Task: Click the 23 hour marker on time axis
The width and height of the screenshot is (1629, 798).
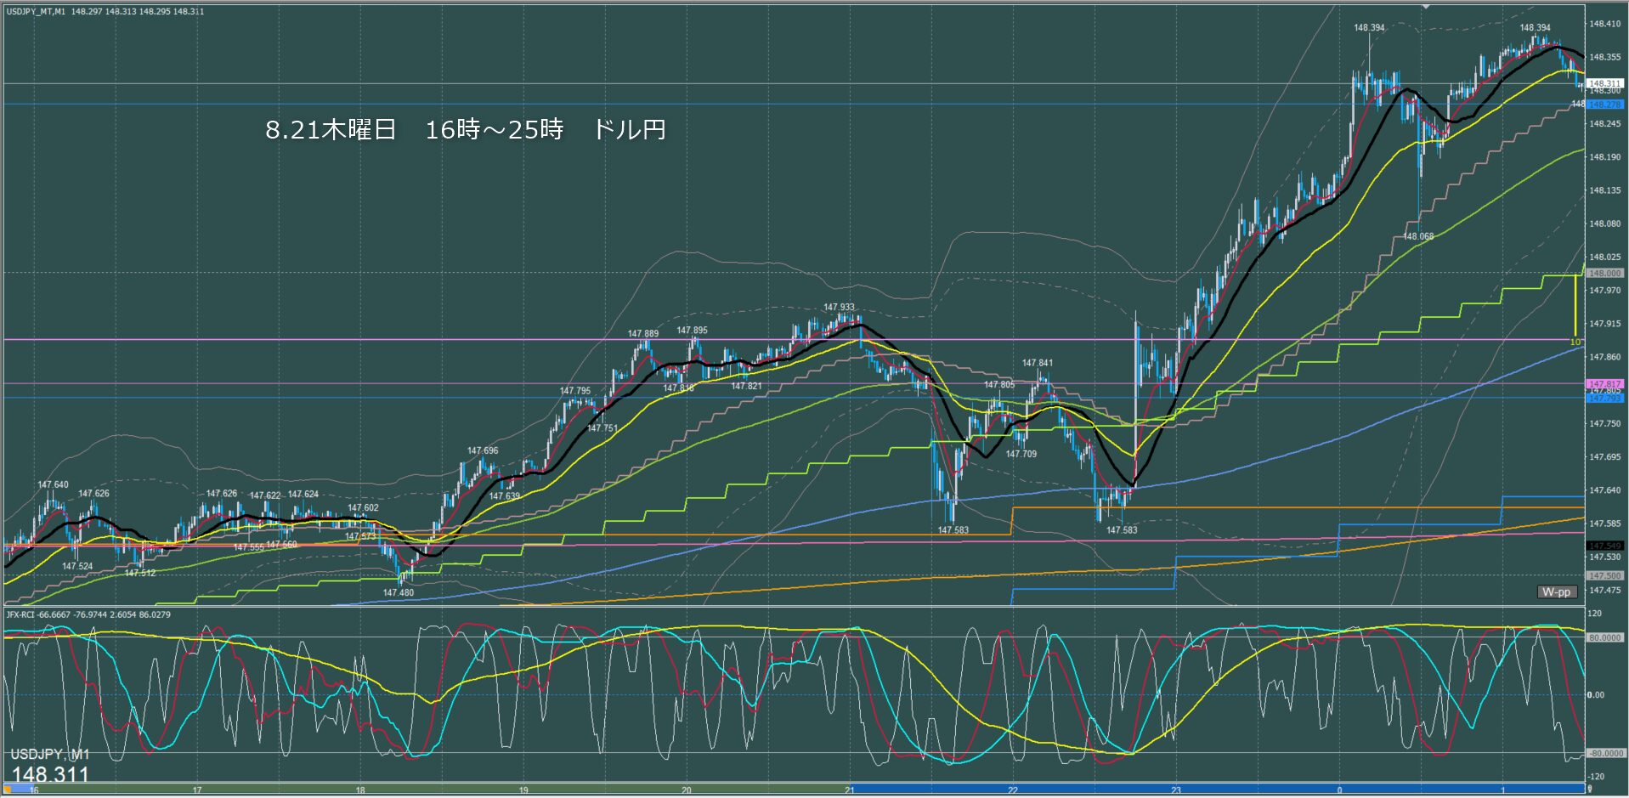Action: [1176, 790]
